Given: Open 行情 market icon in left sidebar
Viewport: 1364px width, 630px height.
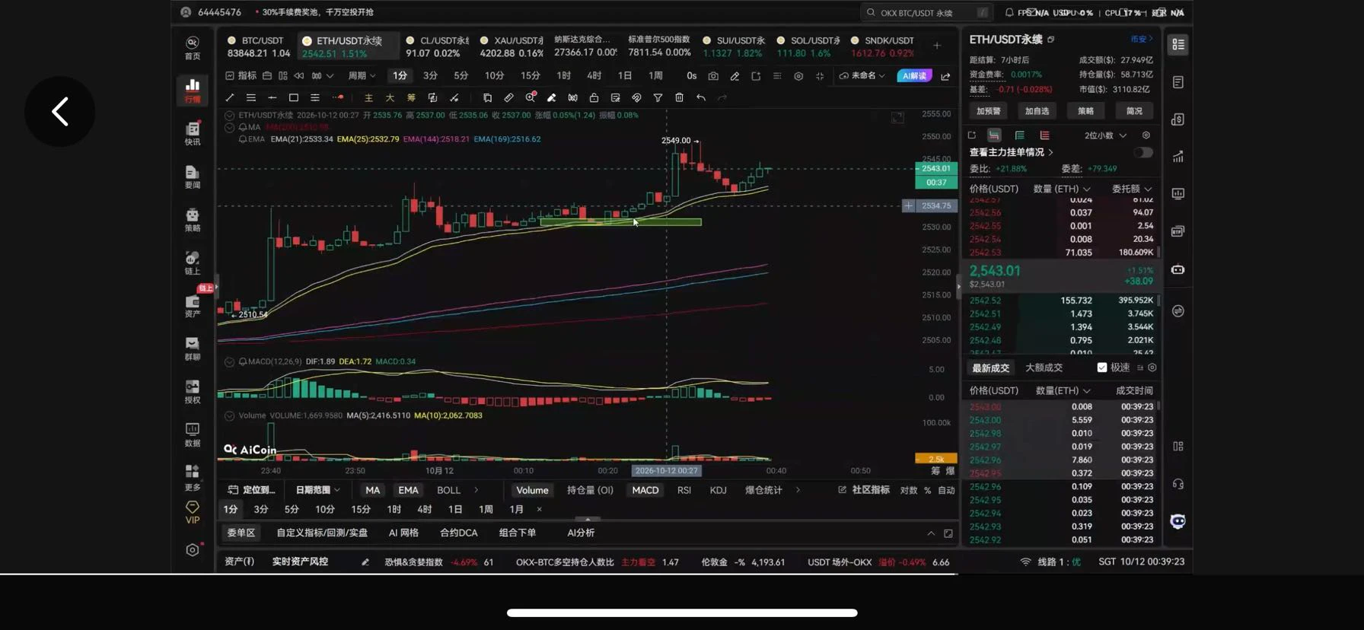Looking at the screenshot, I should click(x=193, y=90).
